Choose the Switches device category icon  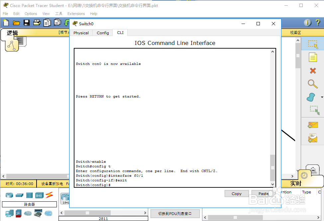[19, 195]
